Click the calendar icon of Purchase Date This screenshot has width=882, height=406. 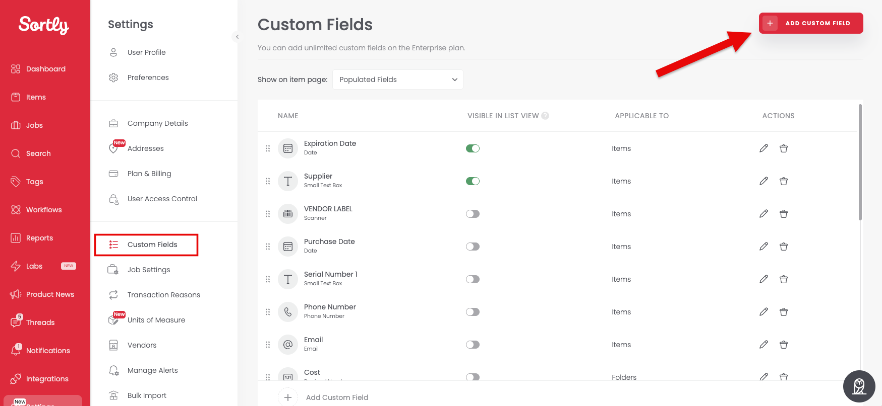pyautogui.click(x=288, y=247)
